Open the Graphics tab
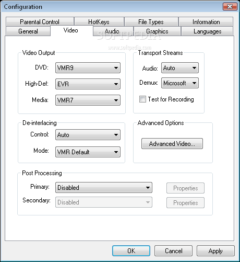Screen dimensions: 240x262 pyautogui.click(x=157, y=31)
